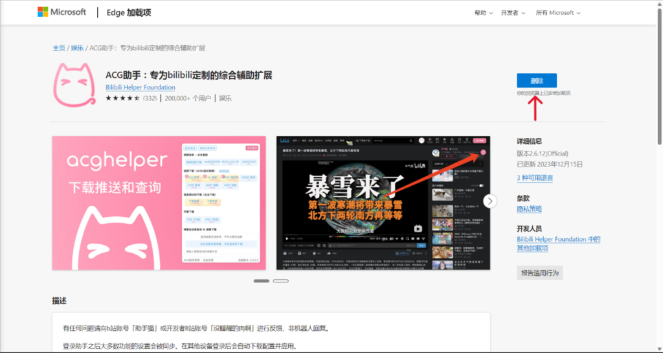Open the acghelper pink promo screenshot
Screen dimensions: 663x353
[x=159, y=203]
